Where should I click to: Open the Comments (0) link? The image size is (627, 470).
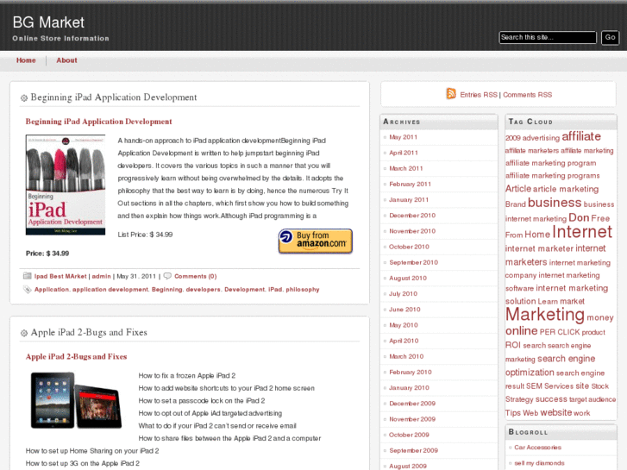pyautogui.click(x=196, y=276)
